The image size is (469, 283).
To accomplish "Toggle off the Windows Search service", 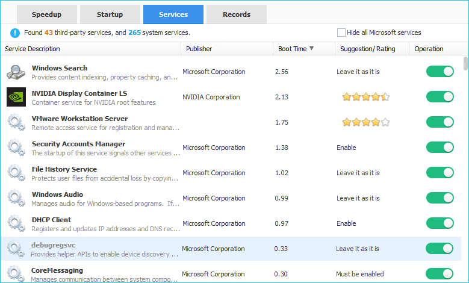I will [x=440, y=72].
